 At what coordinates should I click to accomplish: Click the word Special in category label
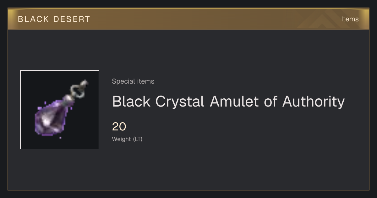coord(122,81)
